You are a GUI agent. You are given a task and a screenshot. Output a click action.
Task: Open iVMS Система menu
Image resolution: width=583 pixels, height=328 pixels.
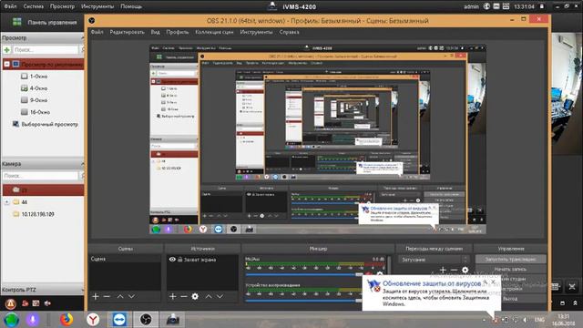[33, 6]
